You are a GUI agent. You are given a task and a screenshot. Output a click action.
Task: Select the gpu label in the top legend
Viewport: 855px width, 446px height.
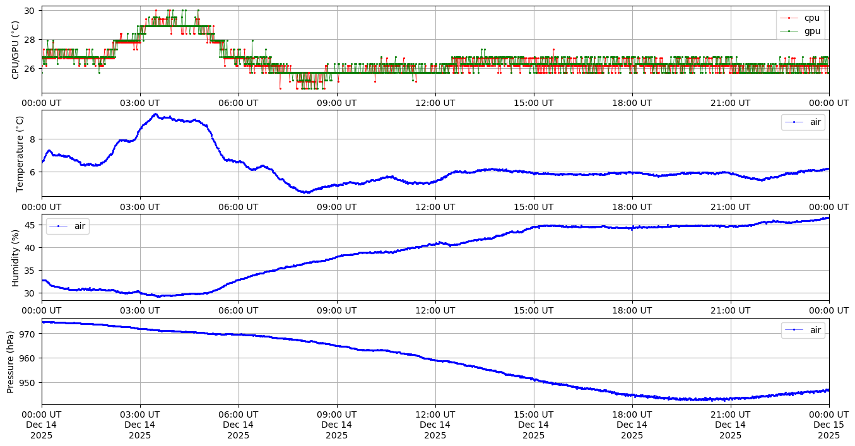(x=813, y=30)
